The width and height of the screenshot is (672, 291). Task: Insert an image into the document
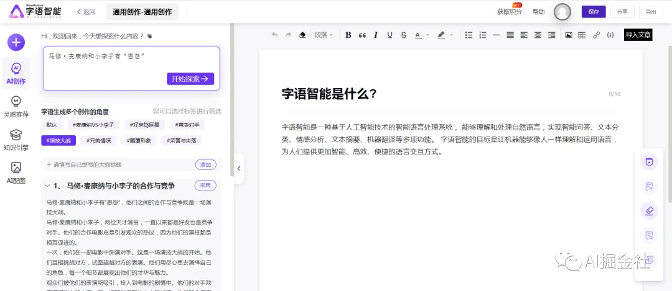pos(569,35)
